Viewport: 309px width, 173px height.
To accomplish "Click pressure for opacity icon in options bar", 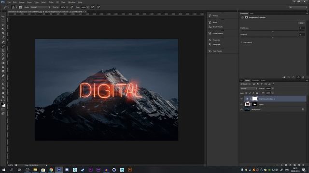I will 72,7.
